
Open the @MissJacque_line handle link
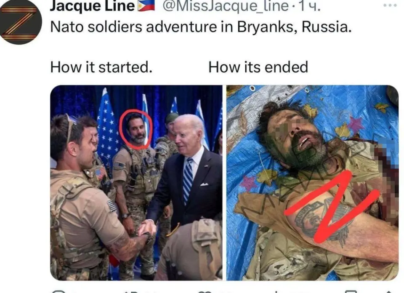point(226,6)
